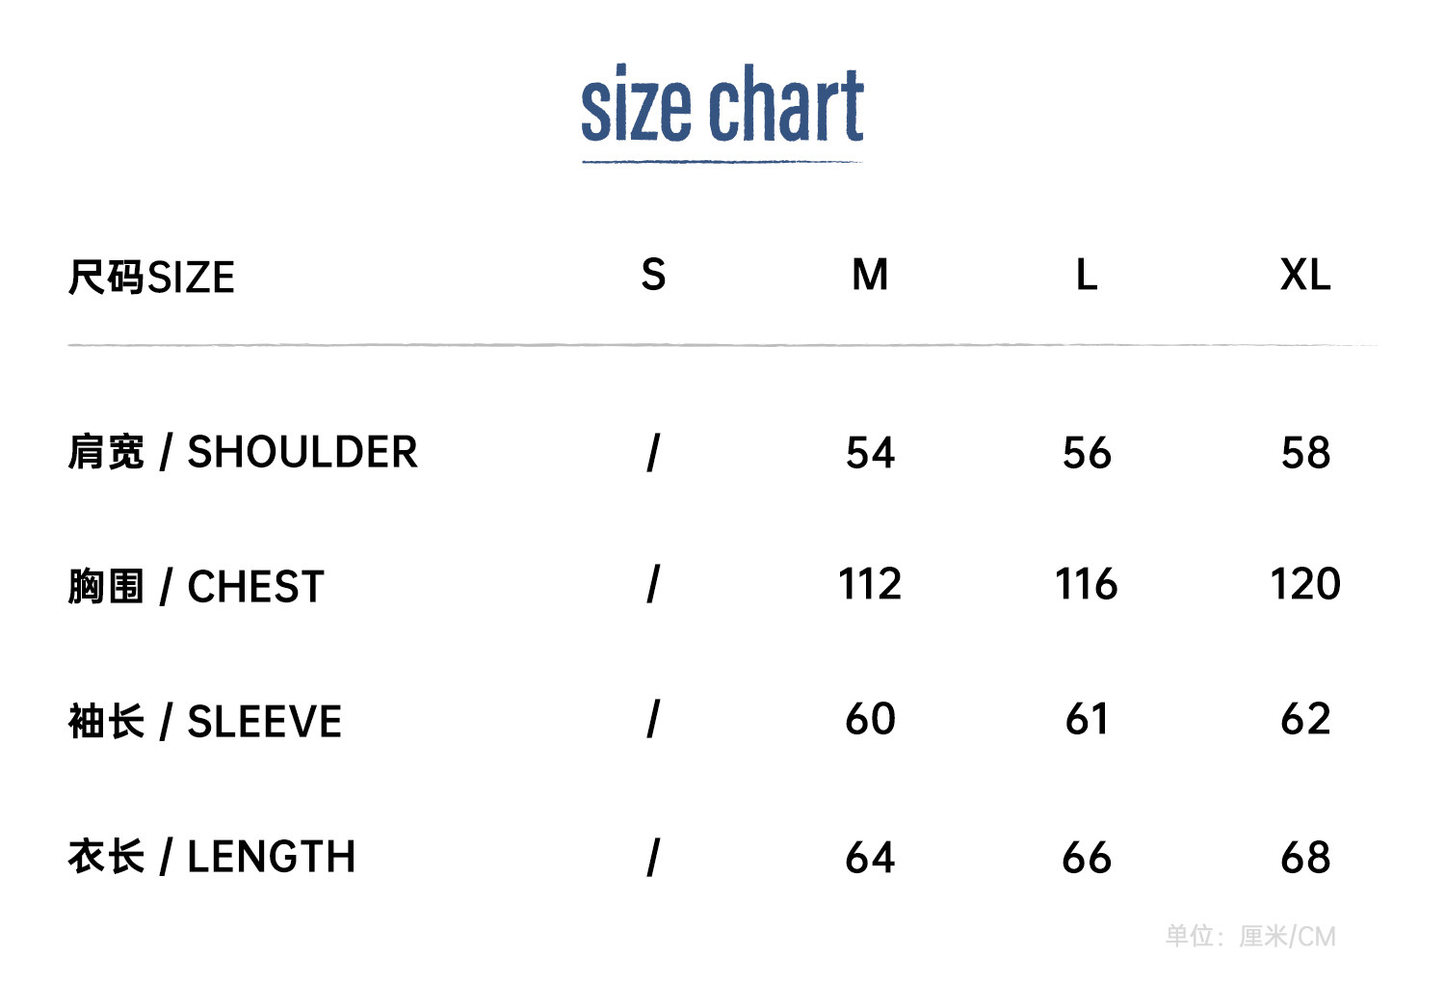Screen dimensions: 1445x984
Task: Click the chest value 120 for XL
Action: (x=1305, y=584)
